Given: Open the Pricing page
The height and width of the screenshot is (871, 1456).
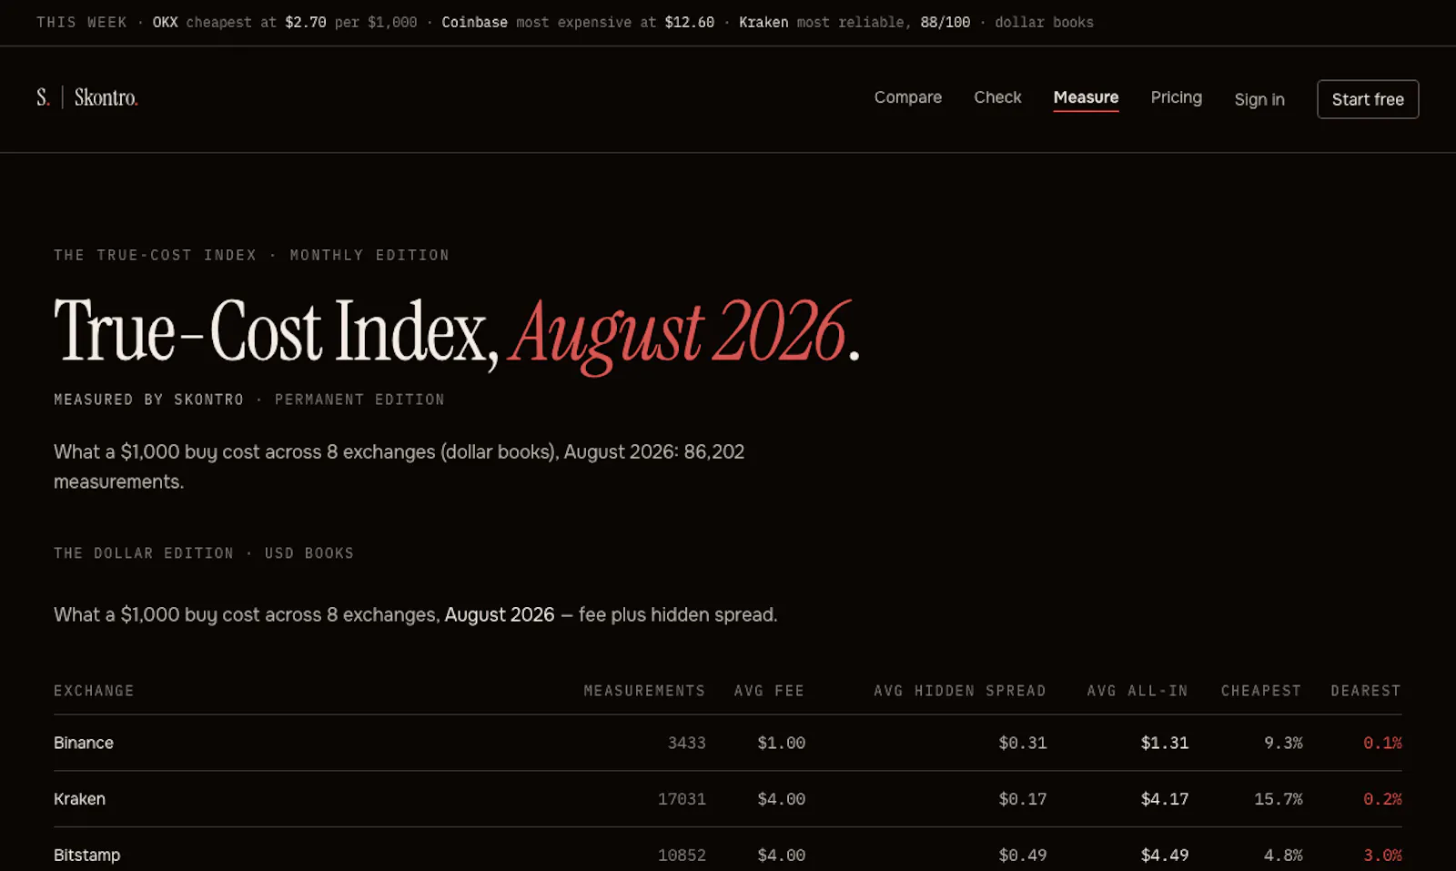Looking at the screenshot, I should pyautogui.click(x=1176, y=97).
